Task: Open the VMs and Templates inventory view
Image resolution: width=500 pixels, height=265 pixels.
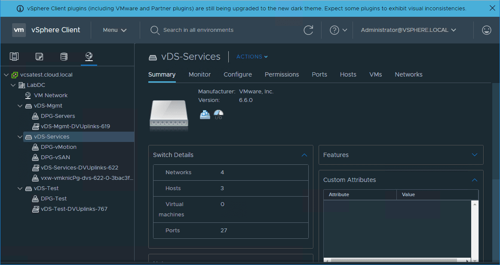Action: point(39,56)
